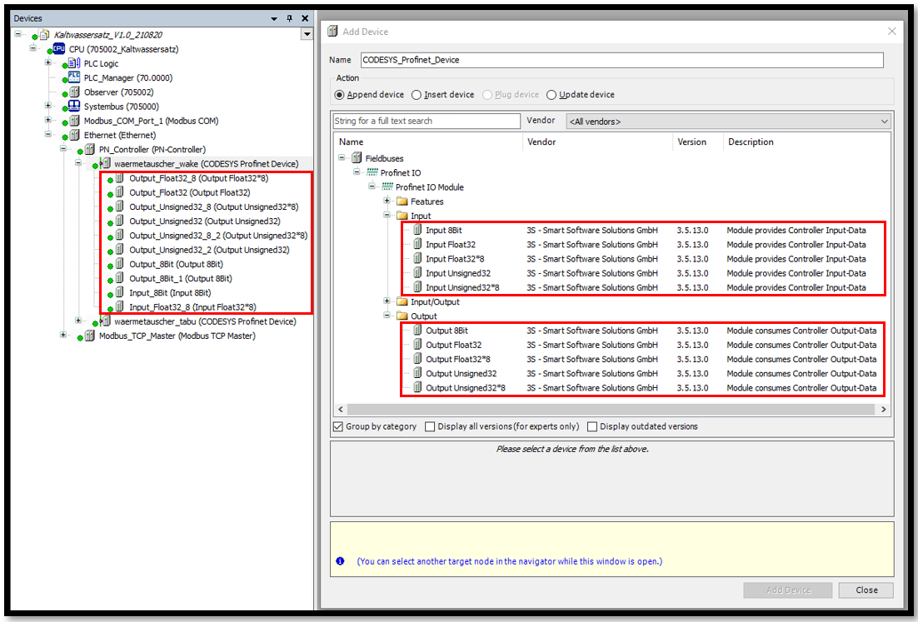
Task: Select Modbus_TCP_Master in the device tree
Action: click(x=177, y=336)
